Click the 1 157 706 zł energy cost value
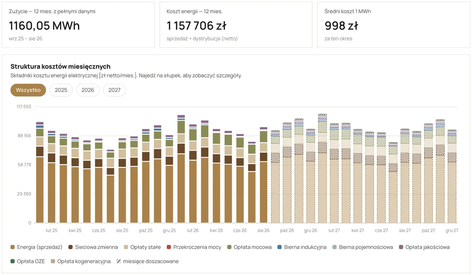 click(x=197, y=26)
